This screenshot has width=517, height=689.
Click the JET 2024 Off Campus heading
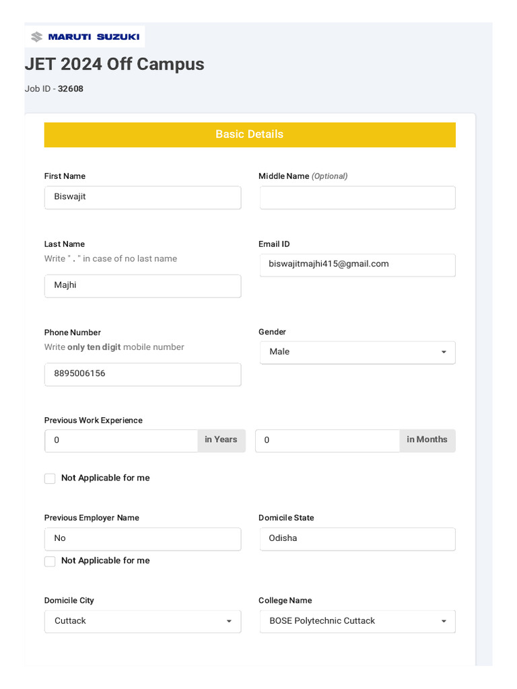114,64
